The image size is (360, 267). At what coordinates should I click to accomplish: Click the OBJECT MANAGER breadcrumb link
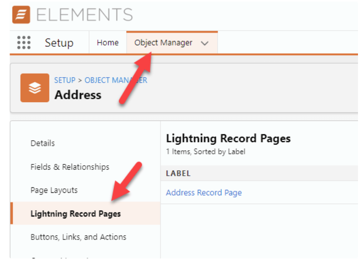pos(116,80)
